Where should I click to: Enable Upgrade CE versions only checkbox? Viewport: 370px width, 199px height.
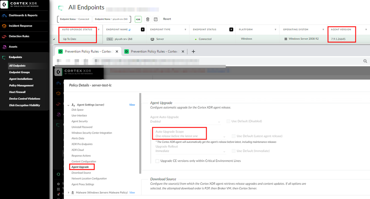[158, 161]
